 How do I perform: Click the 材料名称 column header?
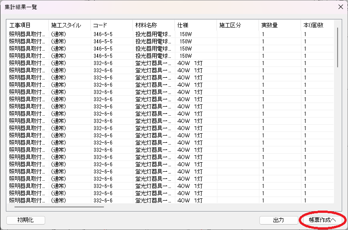[x=154, y=25]
